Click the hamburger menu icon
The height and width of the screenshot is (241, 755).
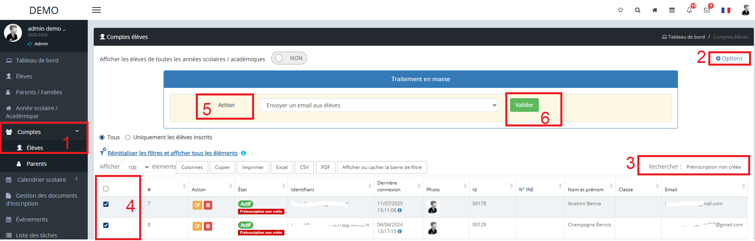point(97,10)
